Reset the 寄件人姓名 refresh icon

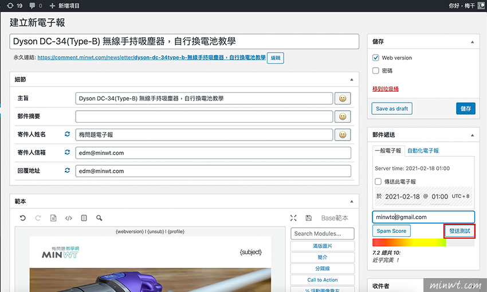pyautogui.click(x=67, y=134)
